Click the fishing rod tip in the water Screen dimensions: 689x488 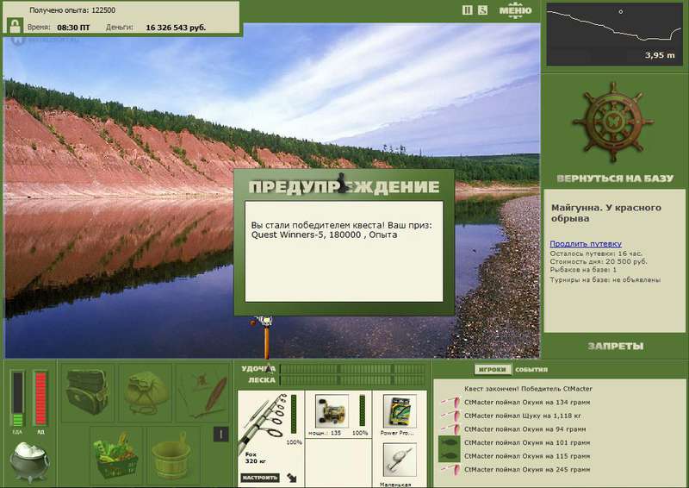click(x=265, y=337)
